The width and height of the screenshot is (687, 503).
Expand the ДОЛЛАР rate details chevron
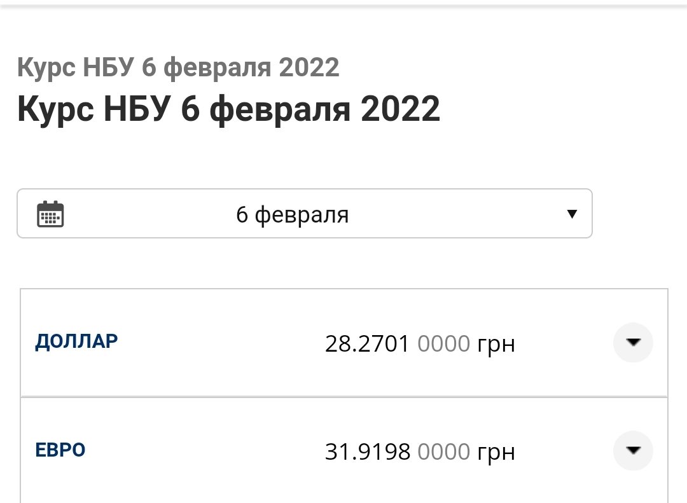coord(632,343)
